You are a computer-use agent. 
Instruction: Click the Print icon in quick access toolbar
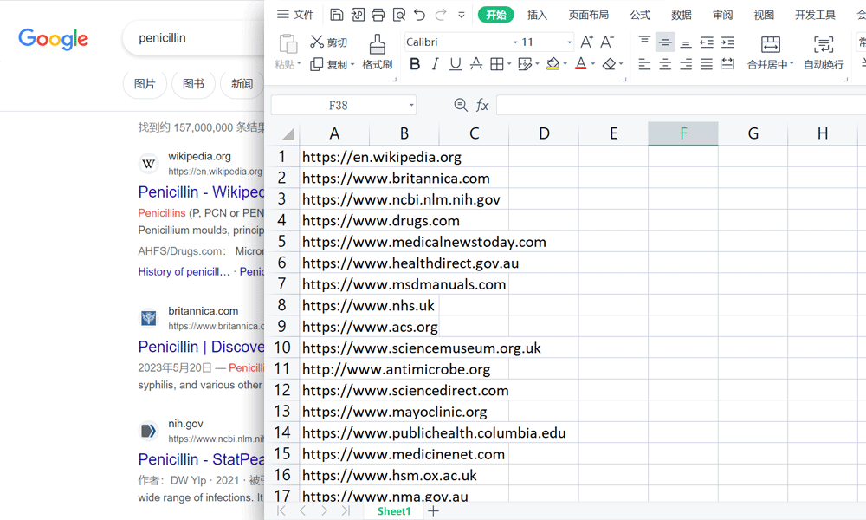[378, 15]
